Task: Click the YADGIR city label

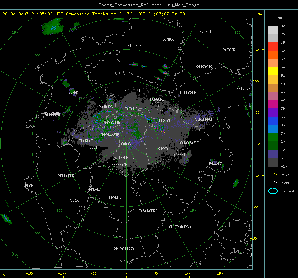Action: point(229,50)
